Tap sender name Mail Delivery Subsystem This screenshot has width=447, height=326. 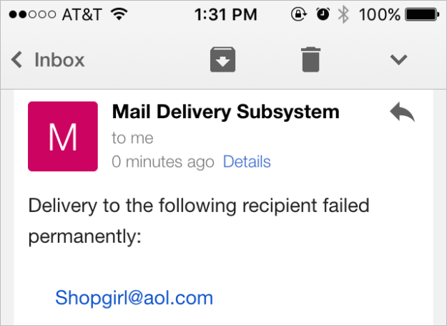226,112
